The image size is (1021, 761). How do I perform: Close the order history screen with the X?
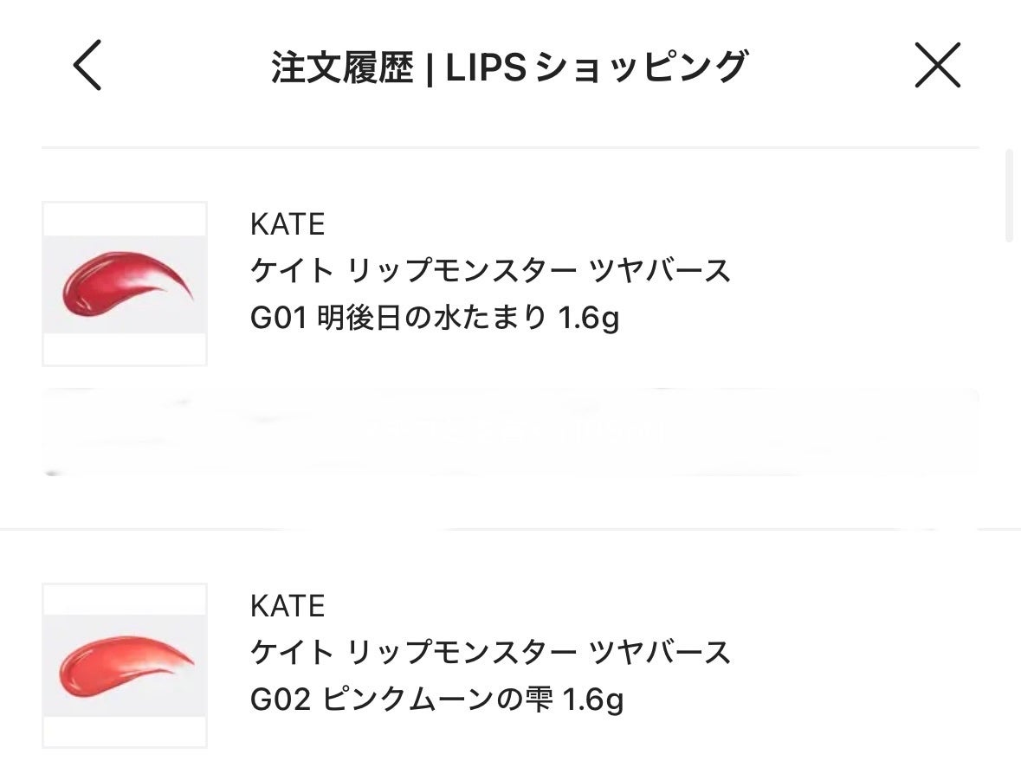pyautogui.click(x=938, y=66)
